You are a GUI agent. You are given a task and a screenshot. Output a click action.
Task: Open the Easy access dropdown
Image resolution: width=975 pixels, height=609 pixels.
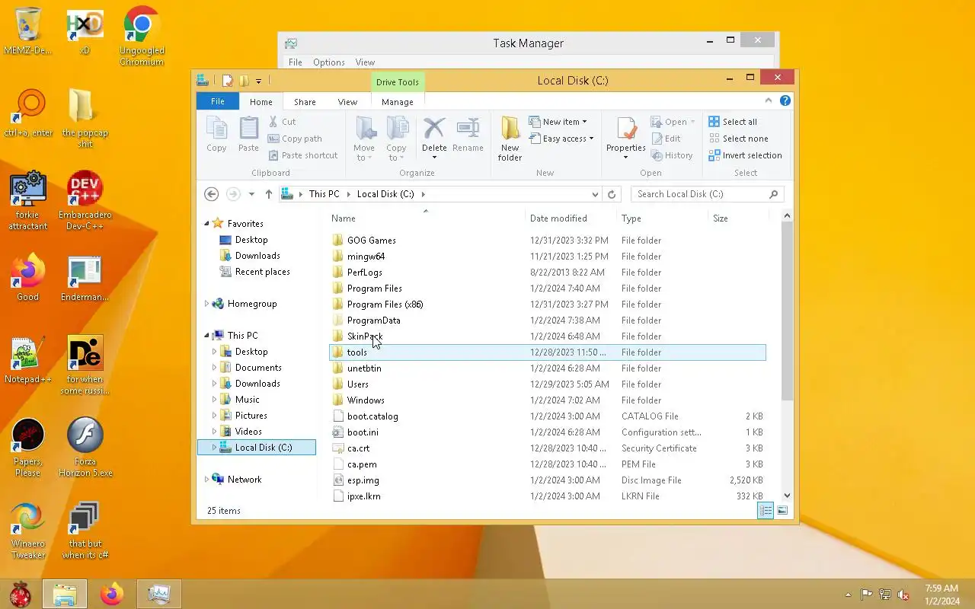[561, 139]
